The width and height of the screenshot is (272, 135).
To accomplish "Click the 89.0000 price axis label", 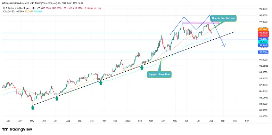I will tap(264, 72).
